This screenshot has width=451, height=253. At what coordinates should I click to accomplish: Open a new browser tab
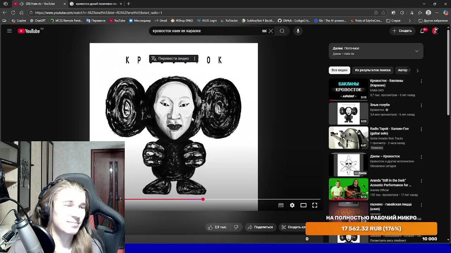[x=129, y=4]
